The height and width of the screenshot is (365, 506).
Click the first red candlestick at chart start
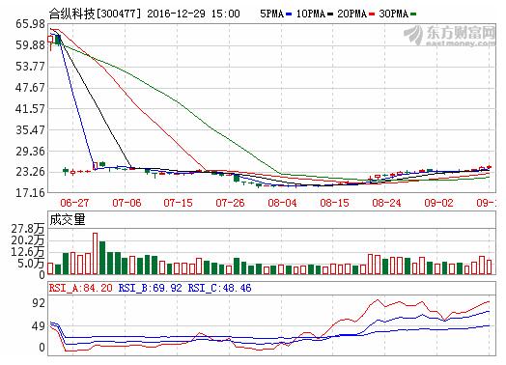[x=50, y=40]
